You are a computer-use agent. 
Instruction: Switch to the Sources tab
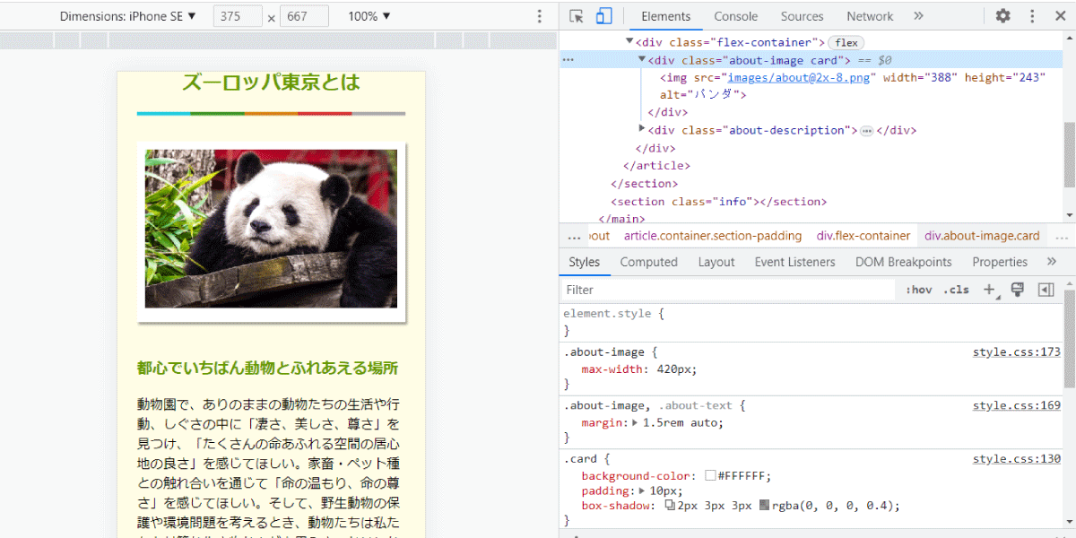802,16
